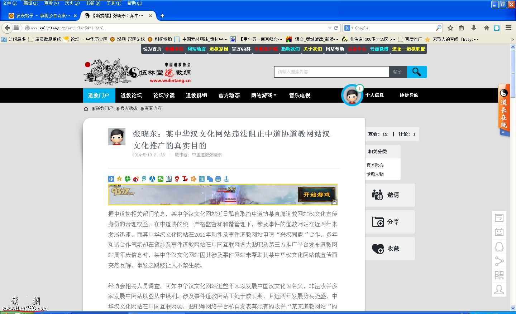Open the QR code icon in the right sidebar
The height and width of the screenshot is (314, 516).
[x=499, y=275]
